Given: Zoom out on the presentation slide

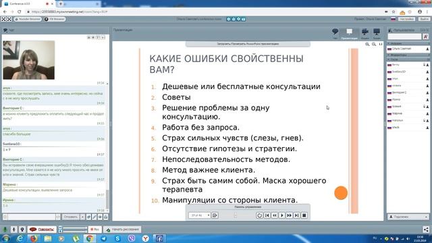Looking at the screenshot, I should pos(374,44).
